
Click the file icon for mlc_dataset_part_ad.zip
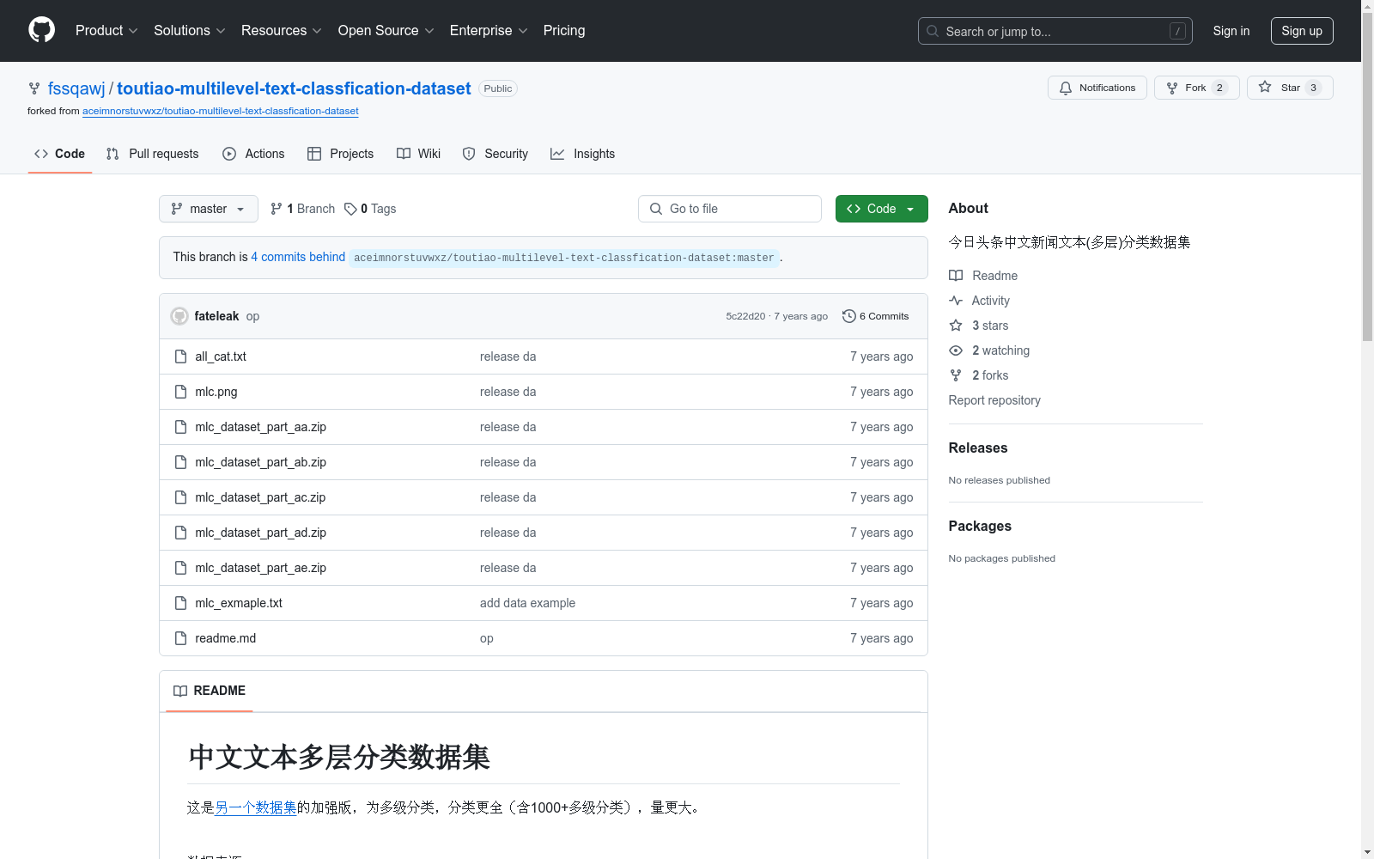coord(180,533)
